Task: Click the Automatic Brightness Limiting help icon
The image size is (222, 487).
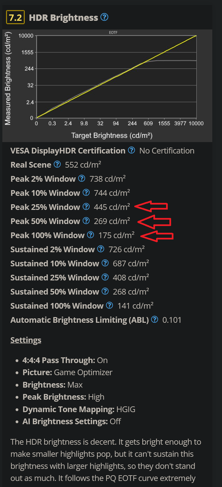Action: tap(154, 320)
